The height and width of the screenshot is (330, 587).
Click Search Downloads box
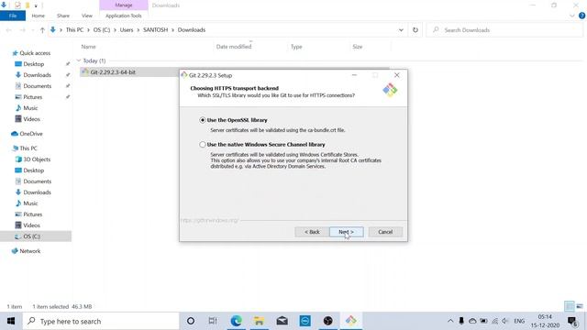click(505, 30)
